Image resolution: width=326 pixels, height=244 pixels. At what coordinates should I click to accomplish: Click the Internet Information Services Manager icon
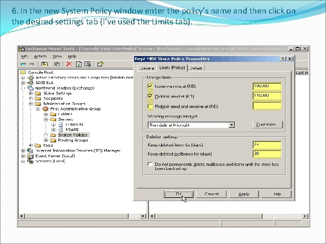pos(30,150)
